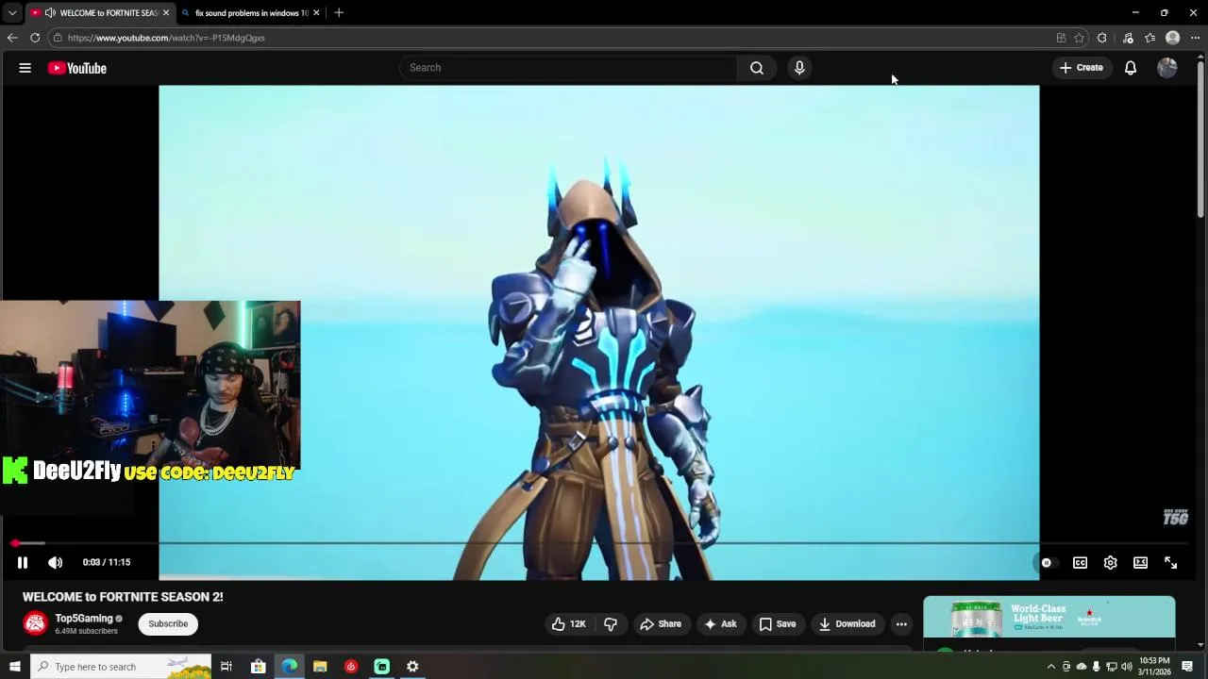Open the browser three-dot settings menu
1208x679 pixels.
(1195, 38)
